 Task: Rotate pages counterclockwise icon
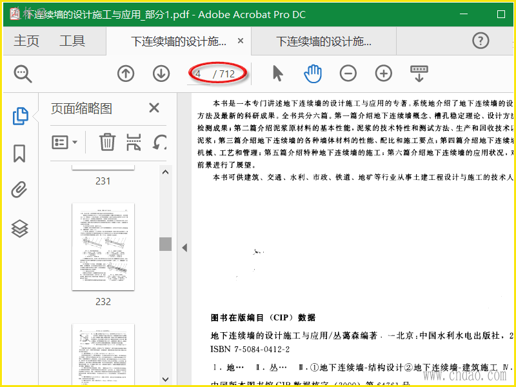(x=159, y=142)
